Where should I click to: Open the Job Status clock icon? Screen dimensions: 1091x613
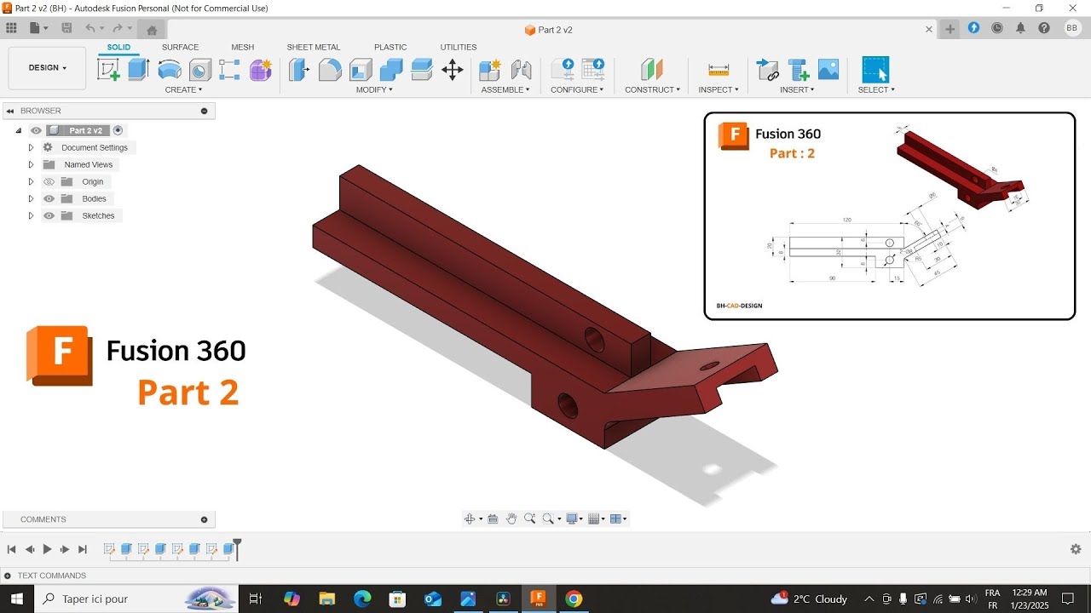(x=997, y=28)
